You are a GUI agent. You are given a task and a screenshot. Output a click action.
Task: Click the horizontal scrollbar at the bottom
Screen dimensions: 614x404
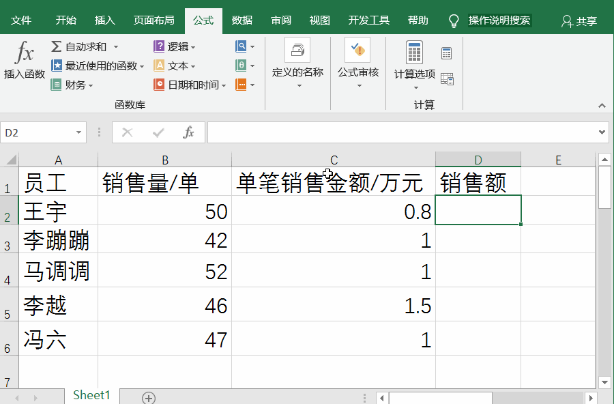[x=440, y=396]
